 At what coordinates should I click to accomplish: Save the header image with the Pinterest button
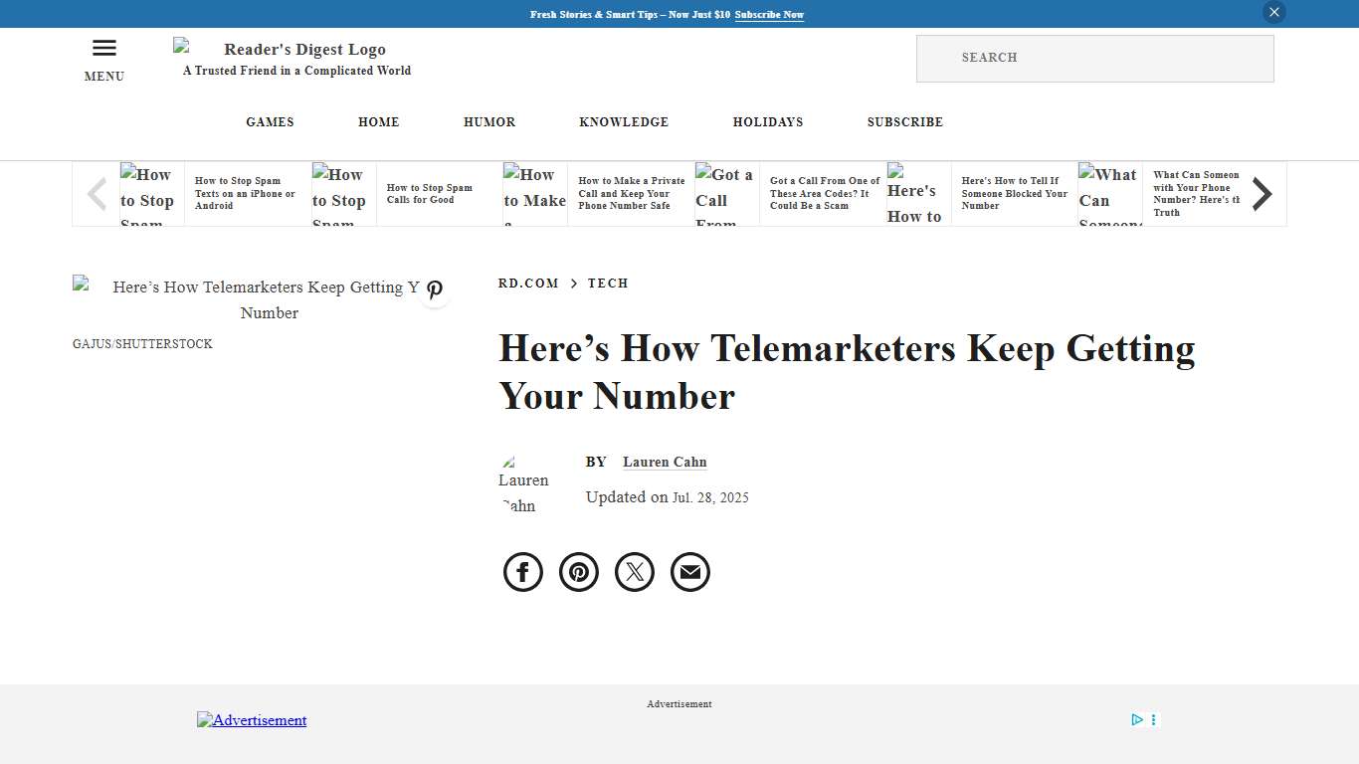(435, 289)
